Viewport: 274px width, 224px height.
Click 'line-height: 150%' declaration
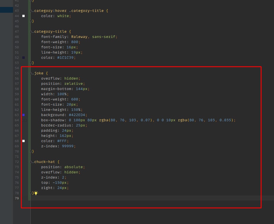[x=62, y=110]
